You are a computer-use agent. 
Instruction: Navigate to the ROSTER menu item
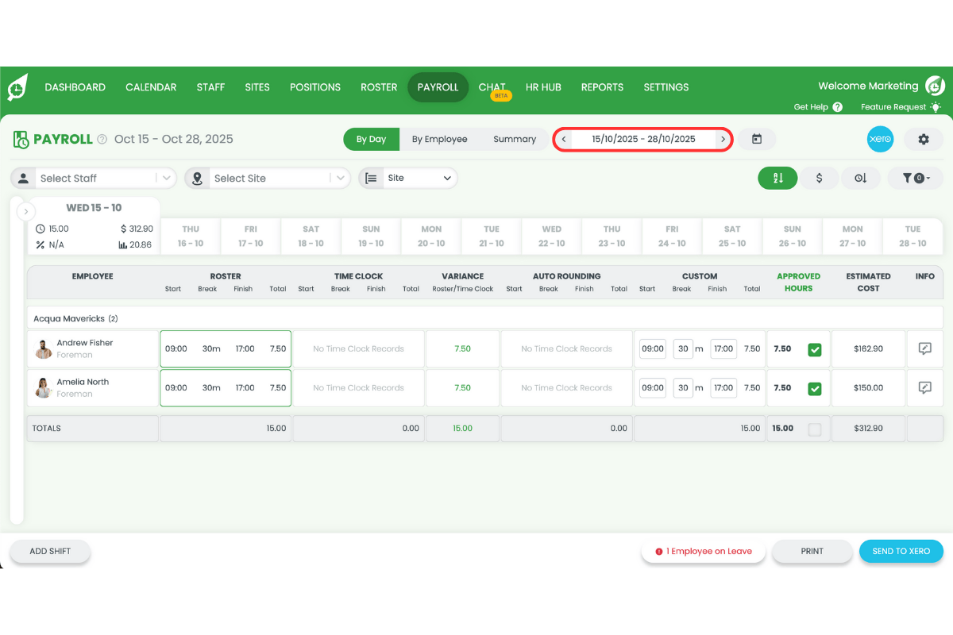point(379,87)
